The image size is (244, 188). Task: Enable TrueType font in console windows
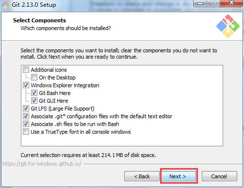tap(26, 132)
